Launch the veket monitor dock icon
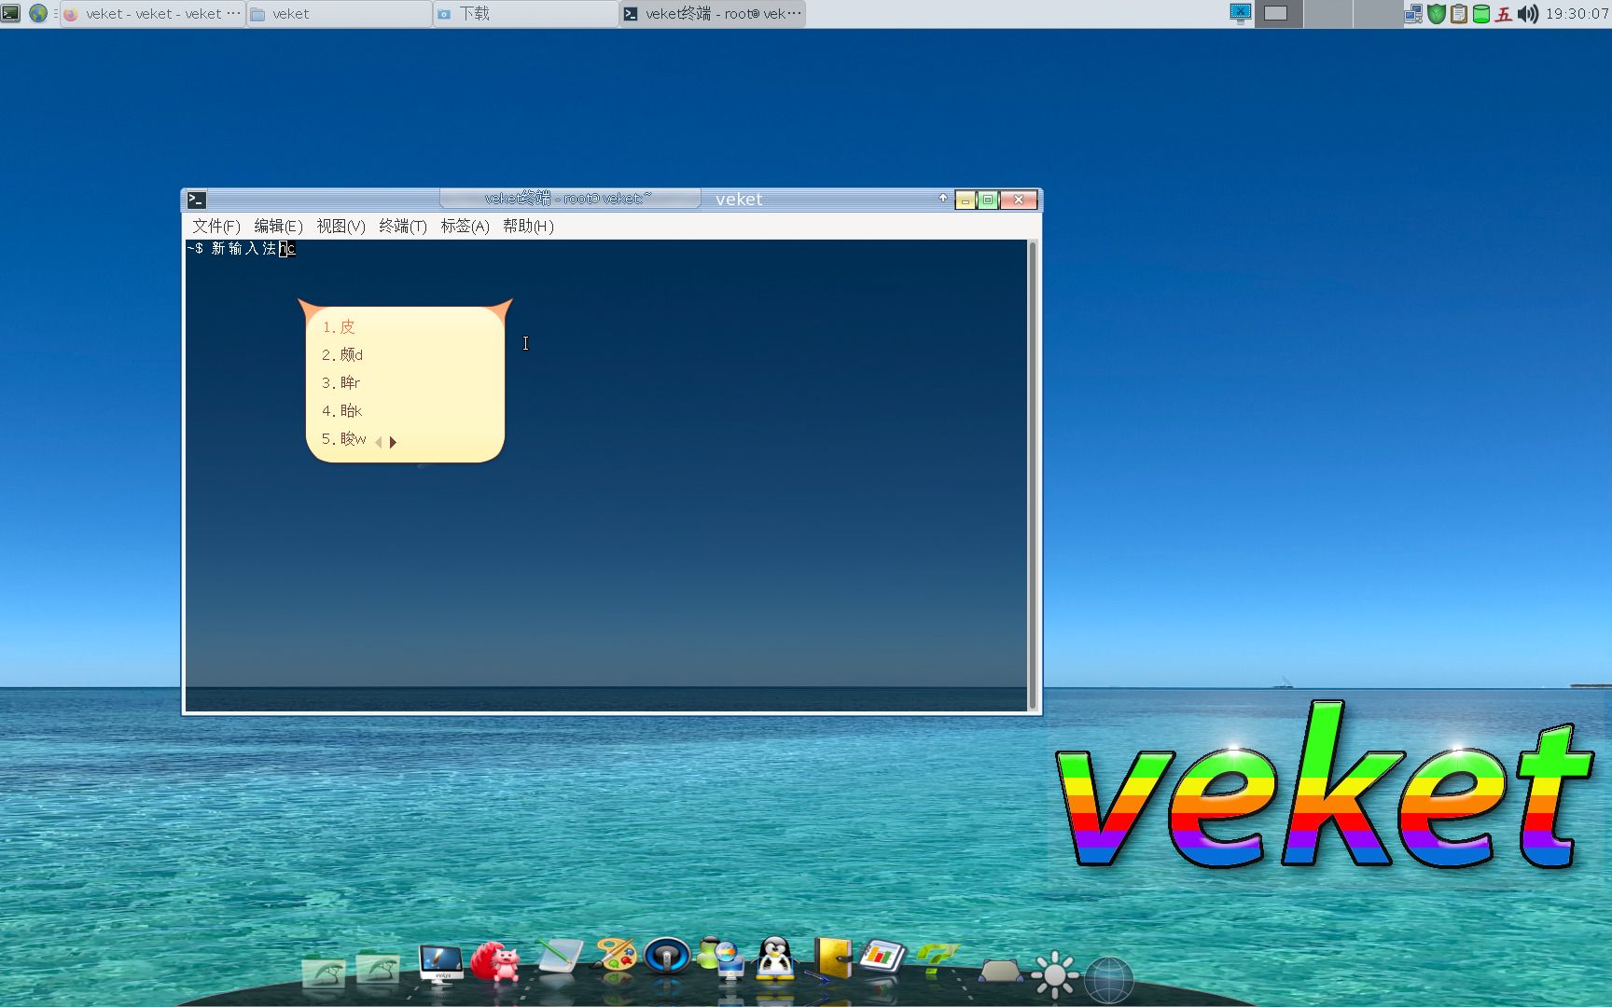 tap(441, 964)
